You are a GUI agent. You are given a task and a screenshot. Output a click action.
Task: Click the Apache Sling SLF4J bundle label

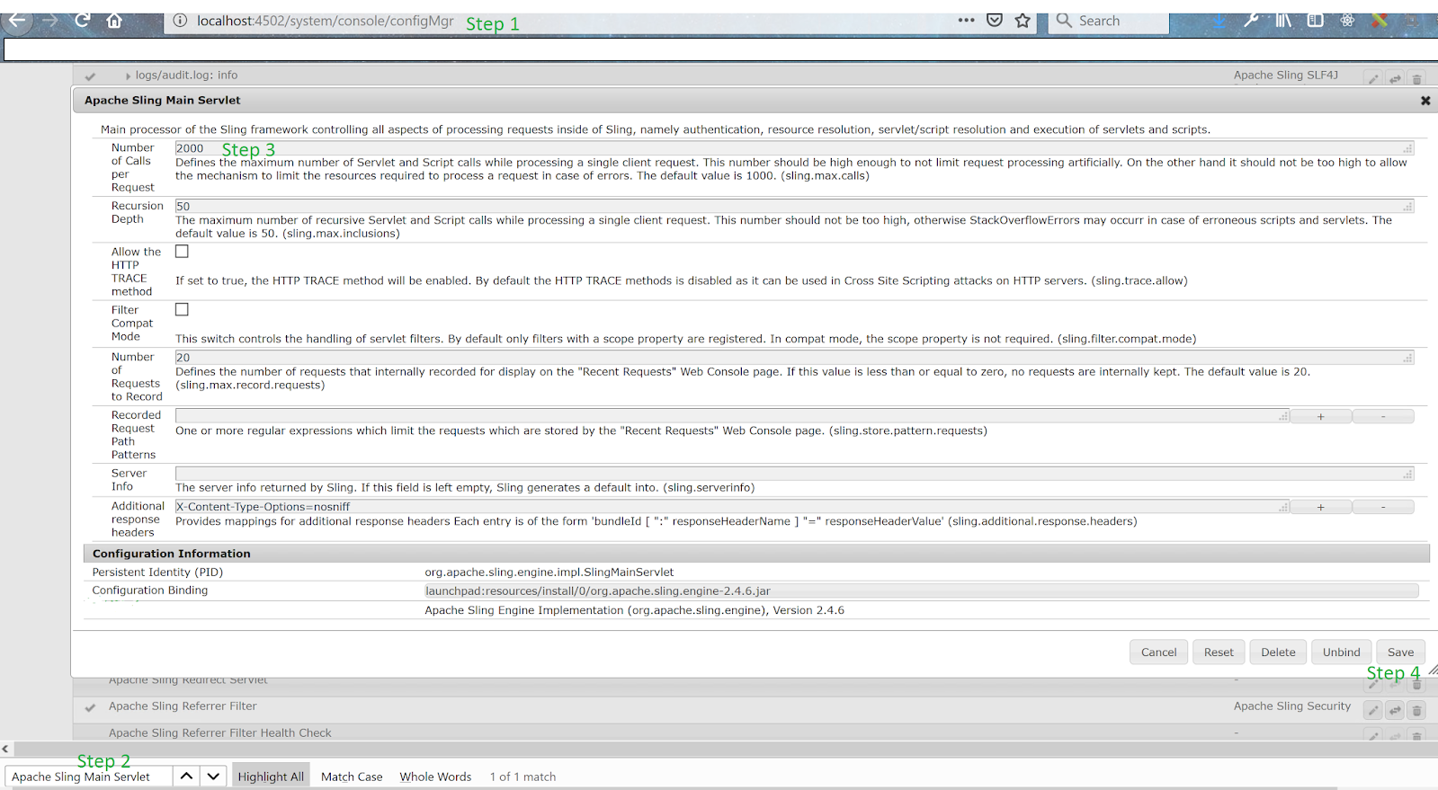[x=1286, y=75]
